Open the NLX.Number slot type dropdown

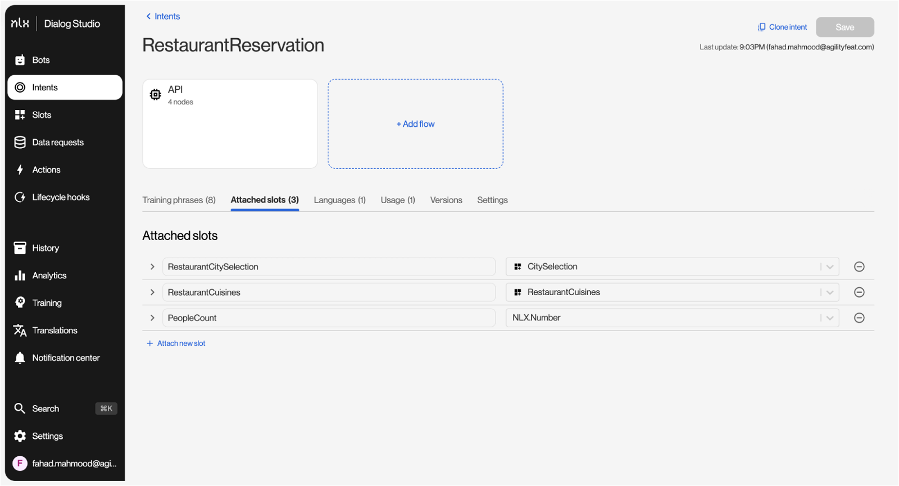click(829, 318)
